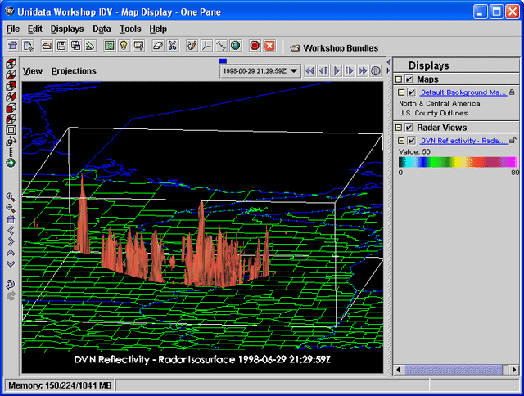Click the reflectivity color scale bar
The height and width of the screenshot is (396, 524).
(458, 162)
